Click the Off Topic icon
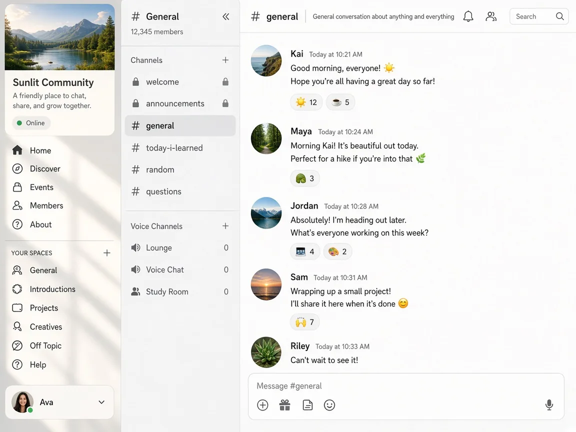This screenshot has width=576, height=432. click(x=17, y=345)
